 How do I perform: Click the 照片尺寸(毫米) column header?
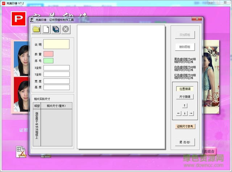57,106
